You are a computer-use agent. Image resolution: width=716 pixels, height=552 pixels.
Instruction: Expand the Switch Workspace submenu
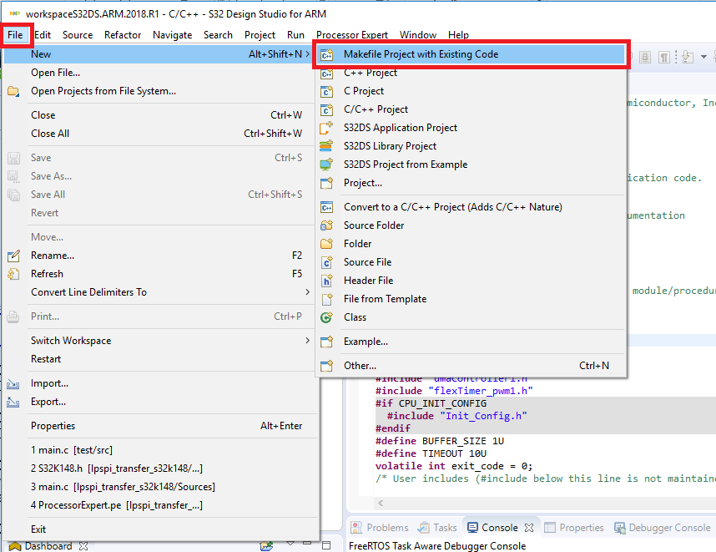pos(308,341)
